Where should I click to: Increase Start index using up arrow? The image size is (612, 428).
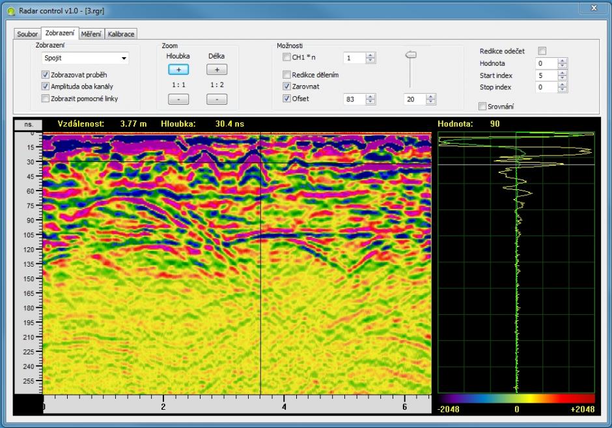[563, 73]
